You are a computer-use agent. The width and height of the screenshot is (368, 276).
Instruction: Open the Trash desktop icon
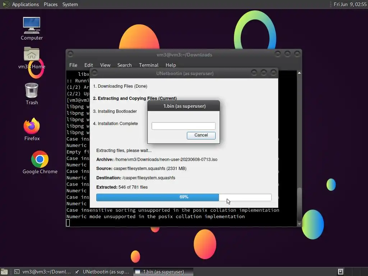click(x=32, y=94)
